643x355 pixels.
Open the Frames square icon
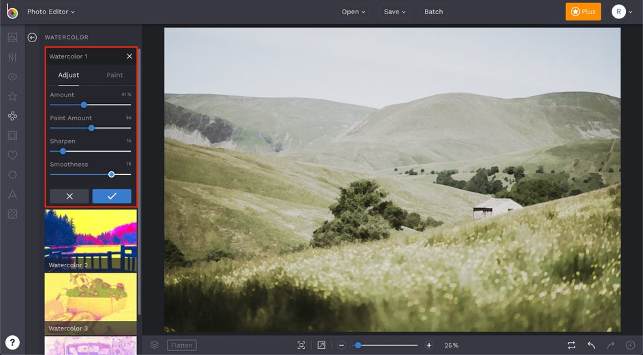[12, 135]
